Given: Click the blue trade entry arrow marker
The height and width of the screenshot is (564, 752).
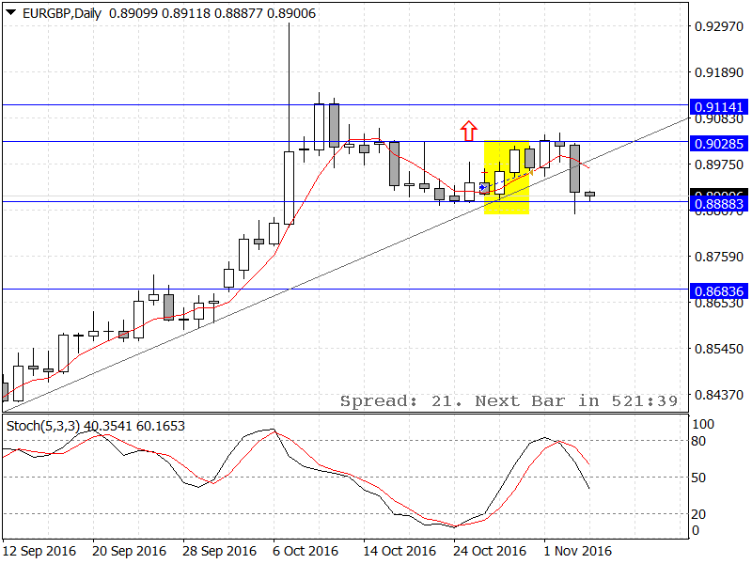Looking at the screenshot, I should coord(483,187).
